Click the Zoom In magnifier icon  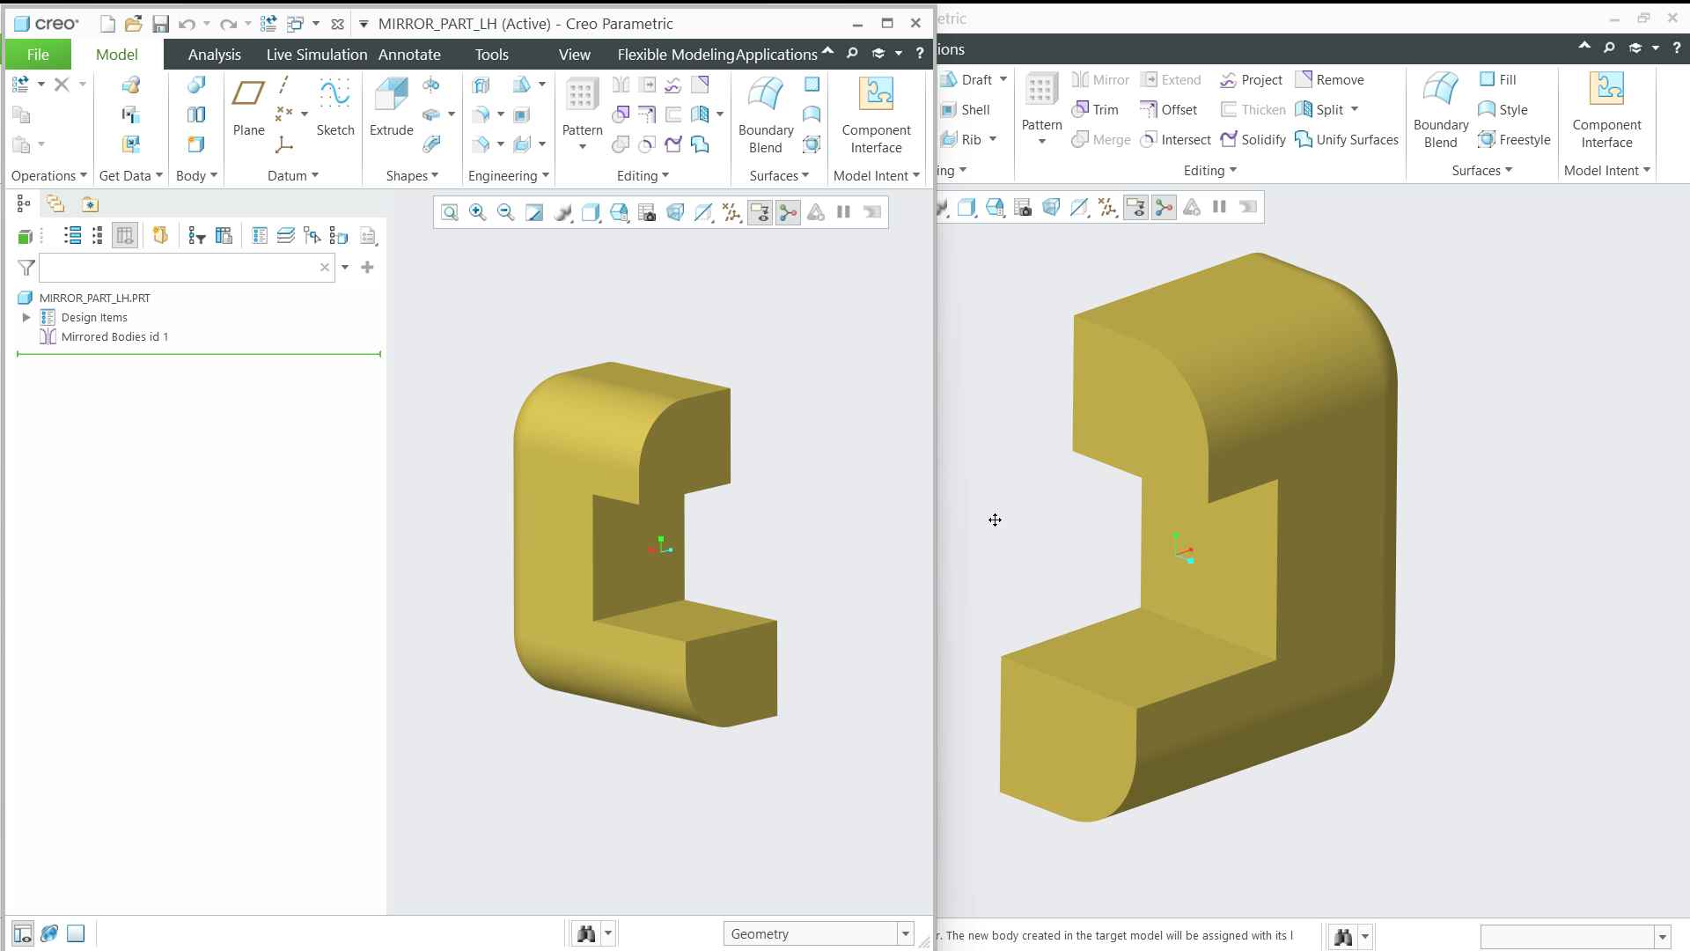tap(478, 212)
